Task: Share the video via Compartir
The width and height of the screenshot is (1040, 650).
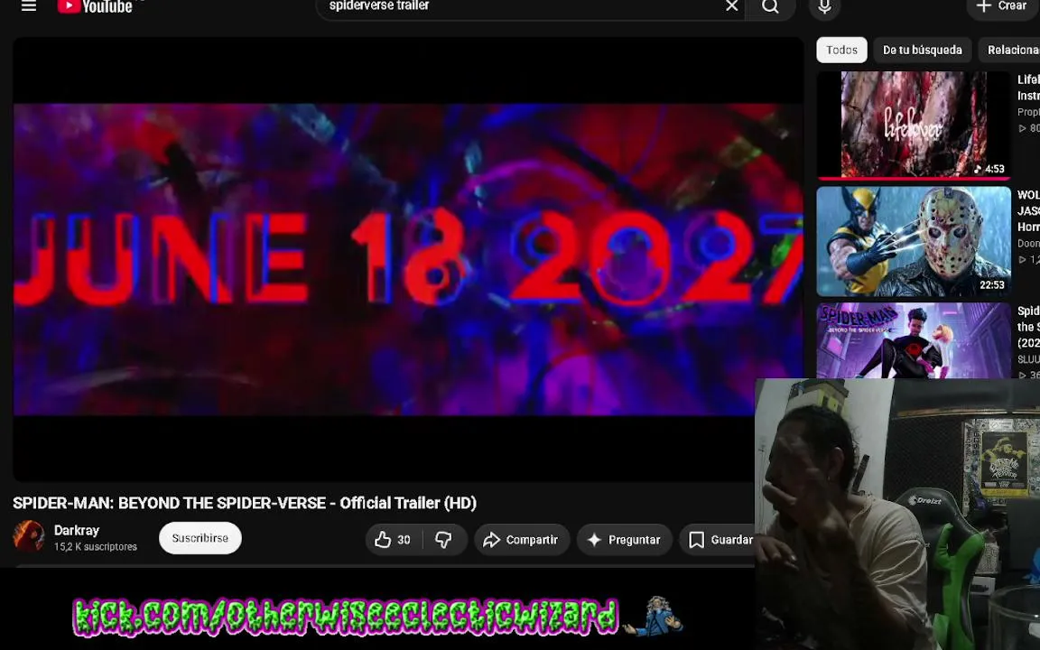Action: tap(521, 540)
